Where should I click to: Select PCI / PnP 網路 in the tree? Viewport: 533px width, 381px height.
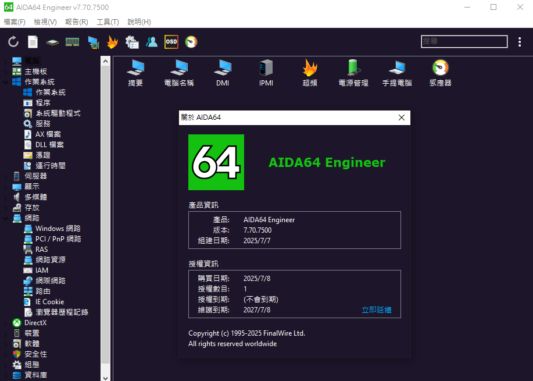click(58, 239)
